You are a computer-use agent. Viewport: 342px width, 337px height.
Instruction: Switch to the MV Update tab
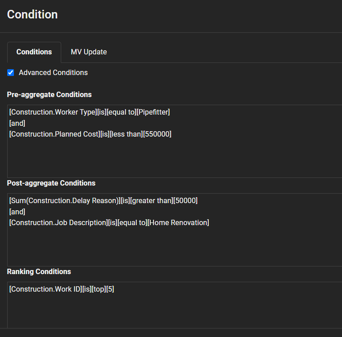pyautogui.click(x=89, y=52)
